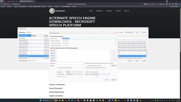Enable 'When I press mouse' checkbox

tap(50, 45)
